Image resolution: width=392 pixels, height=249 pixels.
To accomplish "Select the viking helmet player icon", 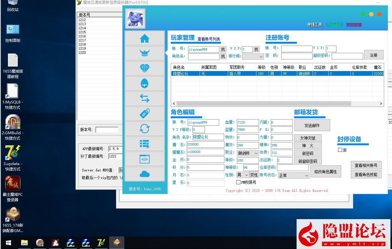I will pyautogui.click(x=144, y=53).
